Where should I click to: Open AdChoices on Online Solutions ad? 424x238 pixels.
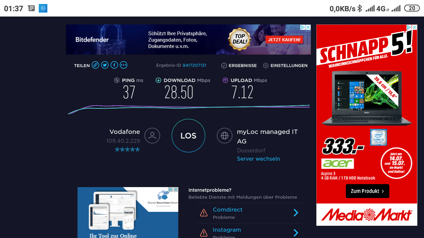(x=171, y=190)
